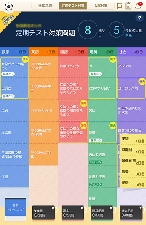Open the 数学 column header

click(15, 52)
